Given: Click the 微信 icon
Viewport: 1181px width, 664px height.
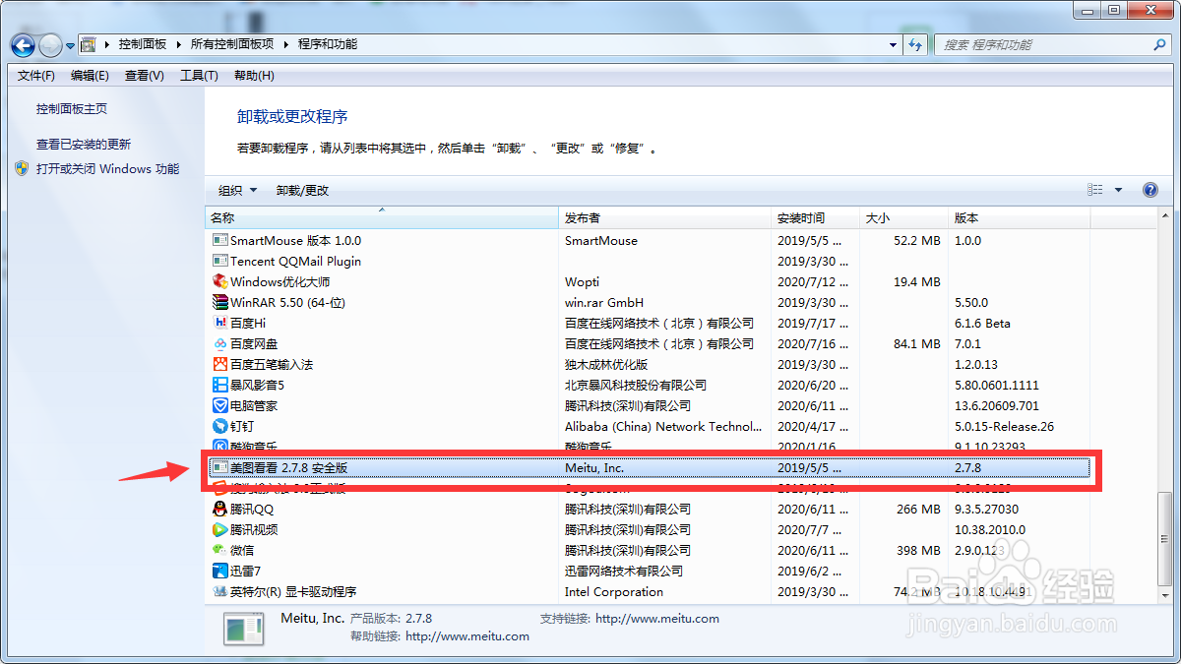Looking at the screenshot, I should [220, 550].
